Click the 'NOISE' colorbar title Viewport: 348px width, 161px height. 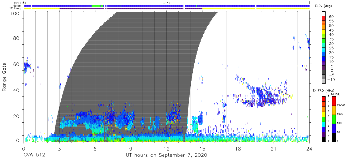click(x=335, y=94)
